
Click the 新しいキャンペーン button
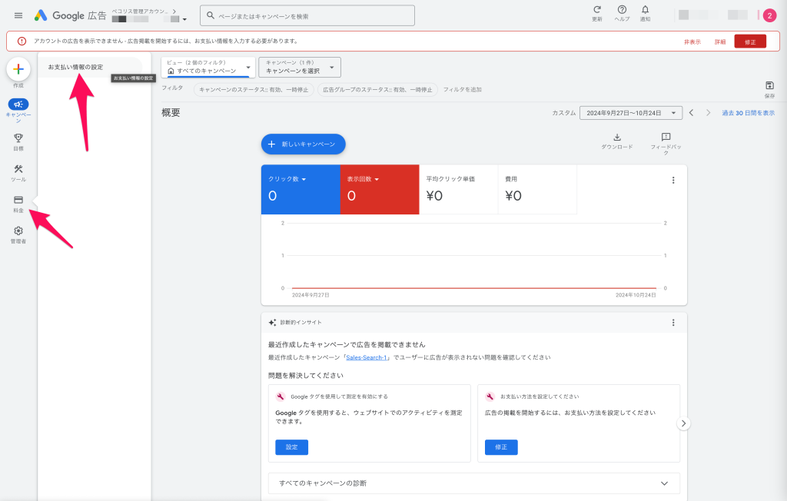coord(303,144)
